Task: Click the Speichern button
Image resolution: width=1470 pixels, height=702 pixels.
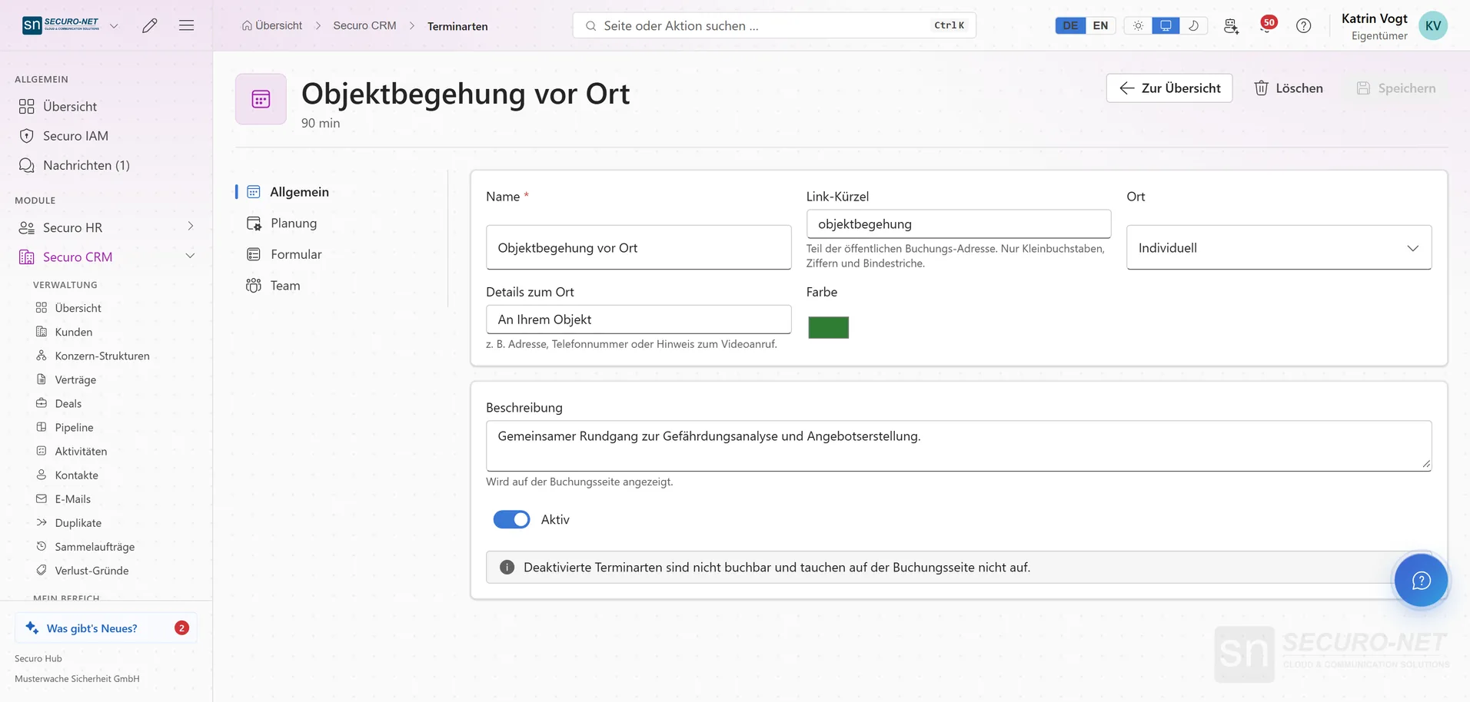Action: (1396, 88)
